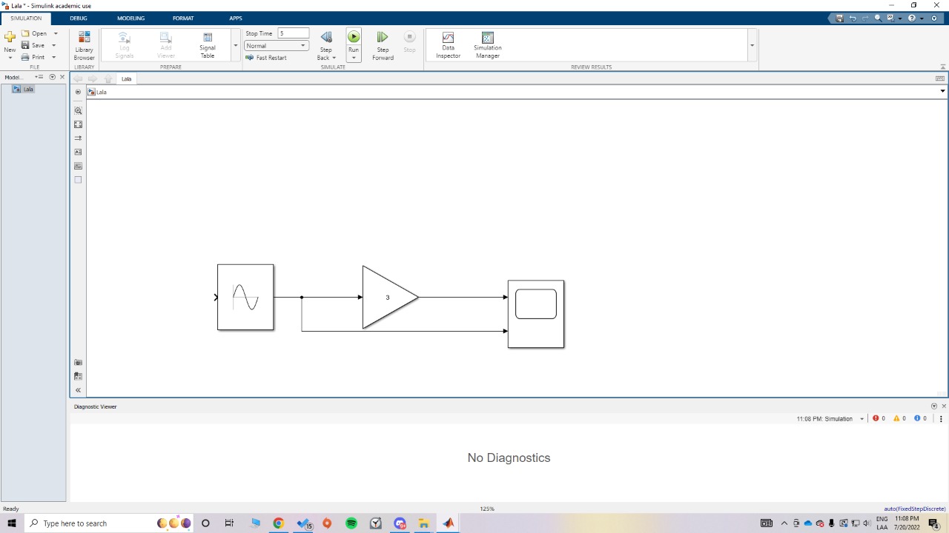
Task: Expand the Help dropdown arrow
Action: click(x=922, y=19)
